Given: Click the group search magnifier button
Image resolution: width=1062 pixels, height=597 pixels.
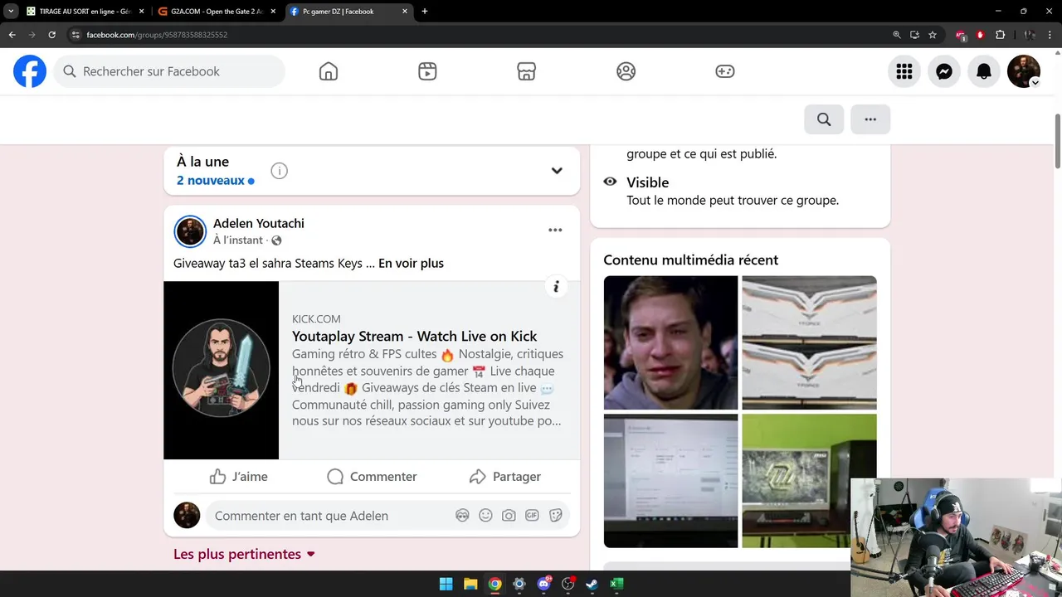Looking at the screenshot, I should pyautogui.click(x=824, y=119).
